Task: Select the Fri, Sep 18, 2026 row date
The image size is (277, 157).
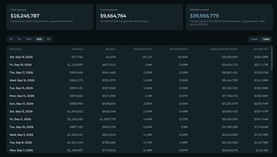Action: 21,65
